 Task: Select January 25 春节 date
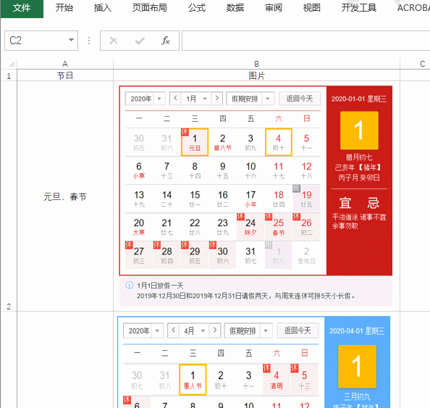(279, 227)
